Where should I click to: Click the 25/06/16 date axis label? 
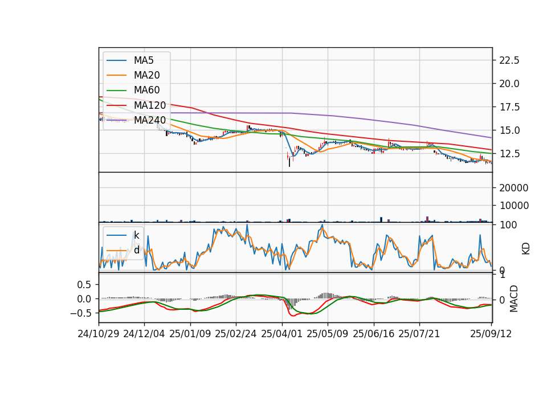374,334
